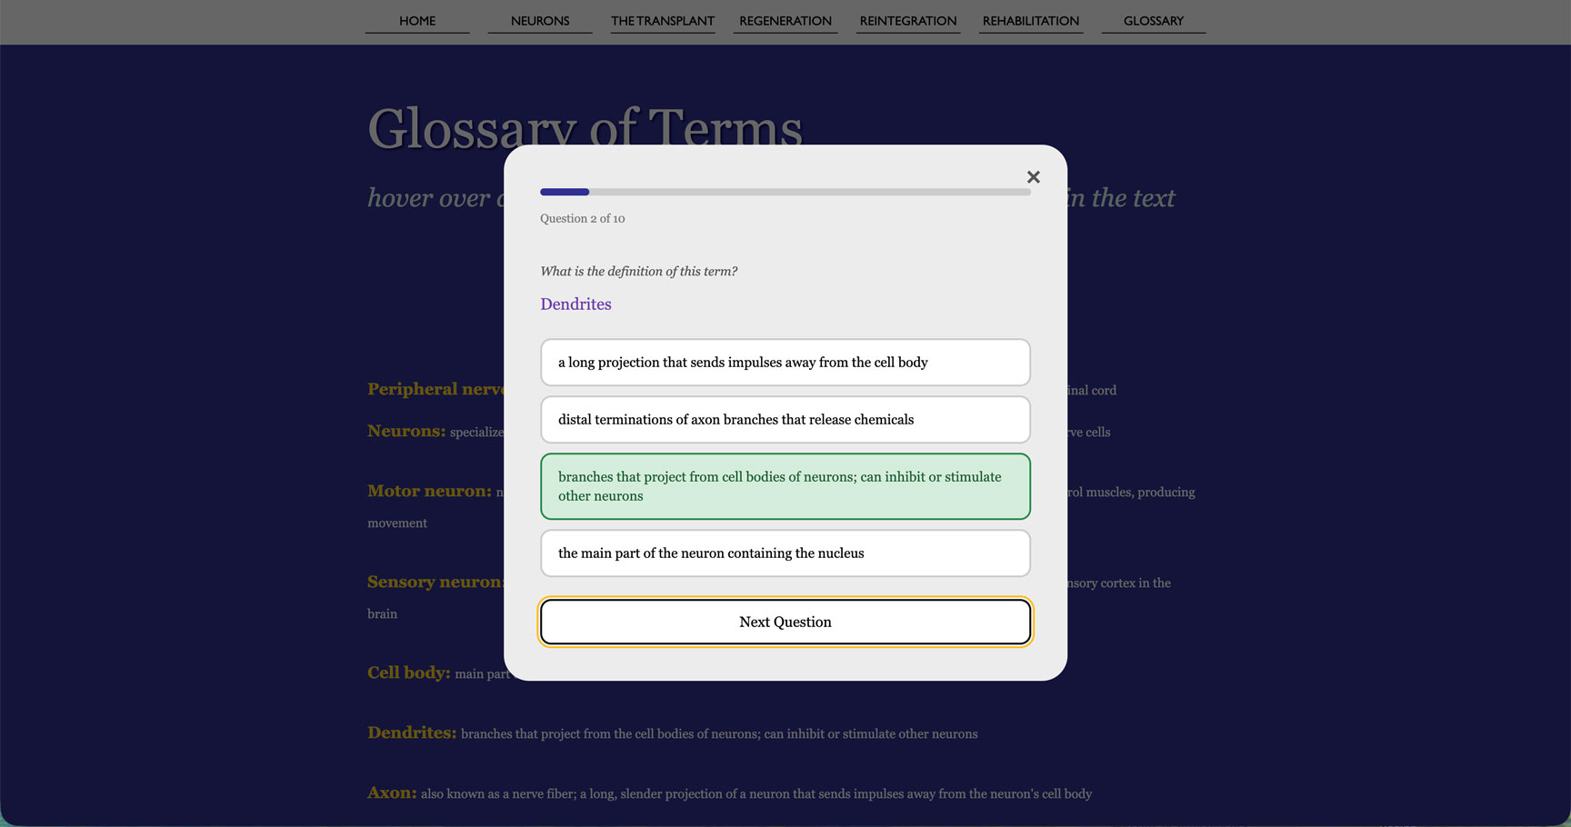Viewport: 1571px width, 827px height.
Task: Open the REINTEGRATION page
Action: (907, 20)
